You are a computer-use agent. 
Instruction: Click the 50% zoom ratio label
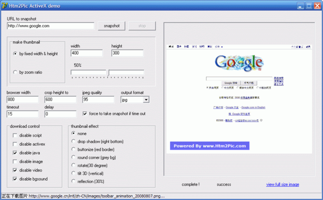[x=78, y=65]
